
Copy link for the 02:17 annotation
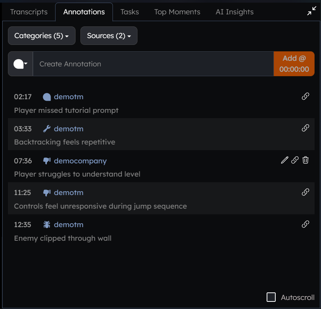[x=305, y=96]
